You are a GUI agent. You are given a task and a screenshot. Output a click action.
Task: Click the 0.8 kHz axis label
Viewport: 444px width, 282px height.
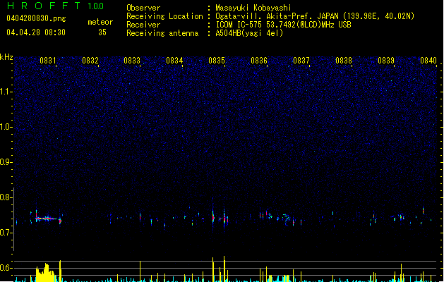coord(6,197)
